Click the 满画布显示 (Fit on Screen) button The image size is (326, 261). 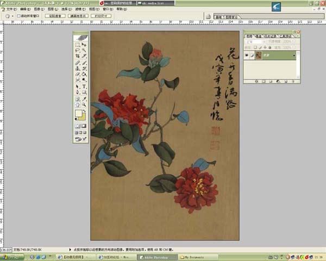[78, 16]
